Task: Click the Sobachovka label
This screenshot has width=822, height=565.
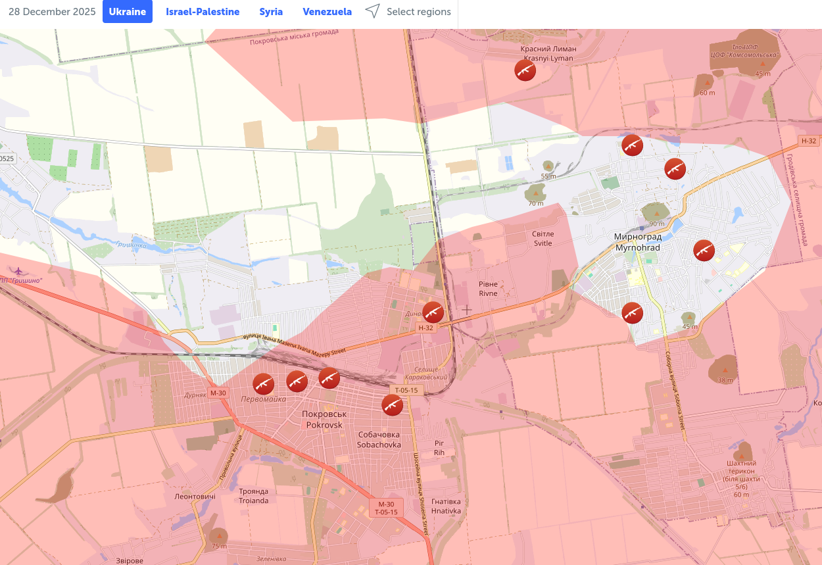Action: click(379, 440)
